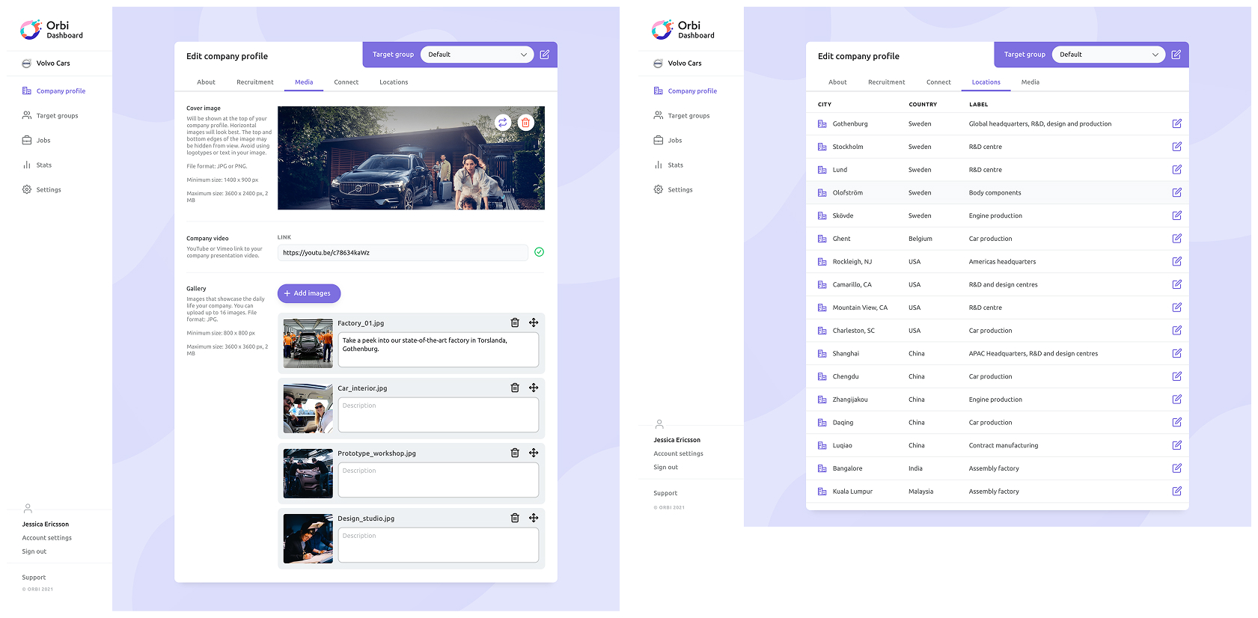Edit the Mountain View, CA location row
Image resolution: width=1258 pixels, height=618 pixels.
coord(1177,308)
